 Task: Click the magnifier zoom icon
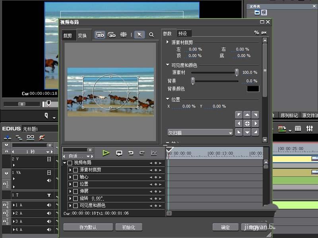click(x=151, y=35)
